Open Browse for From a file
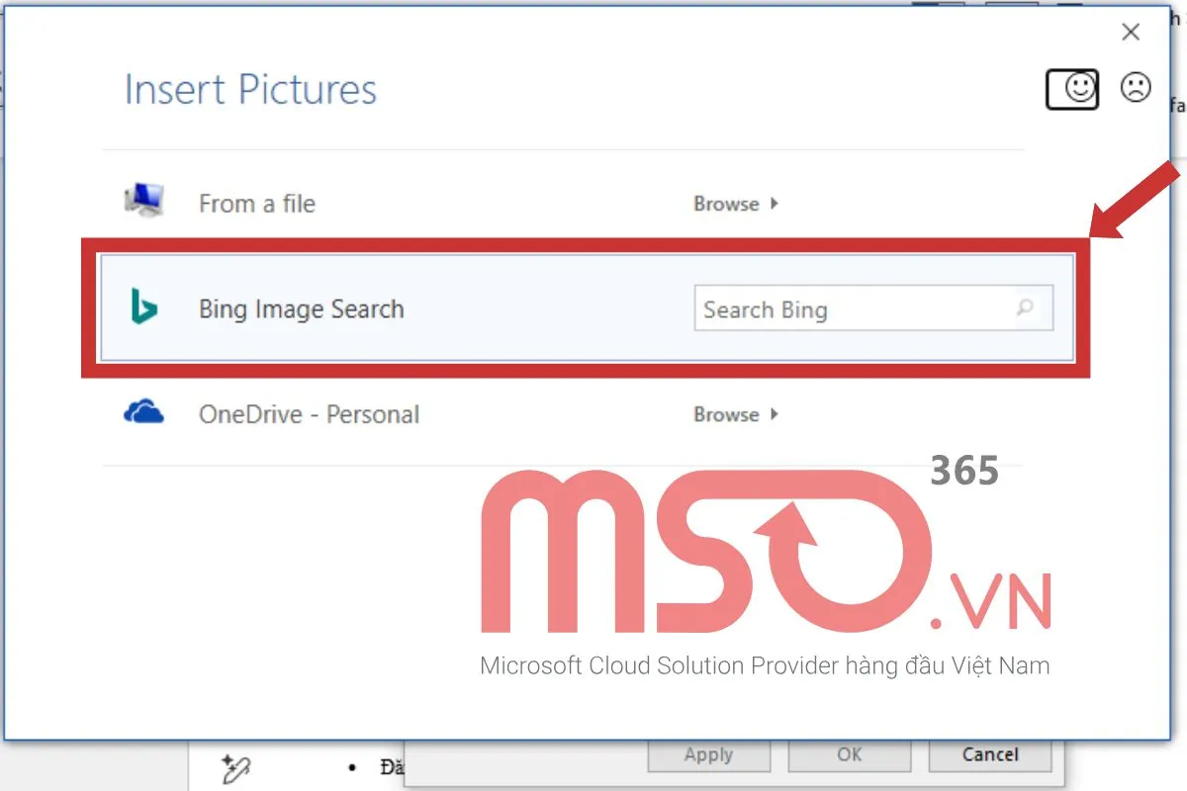Image resolution: width=1187 pixels, height=791 pixels. click(x=726, y=204)
